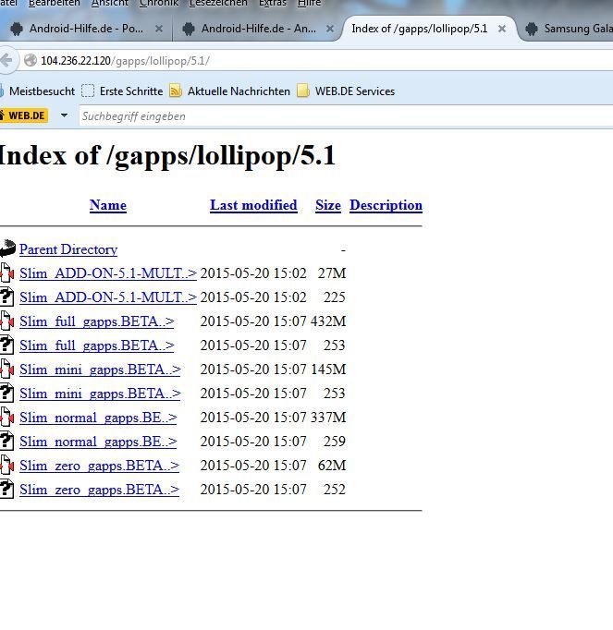613x630 pixels.
Task: Open the Extras menu
Action: pyautogui.click(x=273, y=3)
